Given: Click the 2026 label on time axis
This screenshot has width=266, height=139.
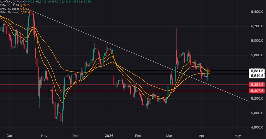Looking at the screenshot, I should click(109, 136).
